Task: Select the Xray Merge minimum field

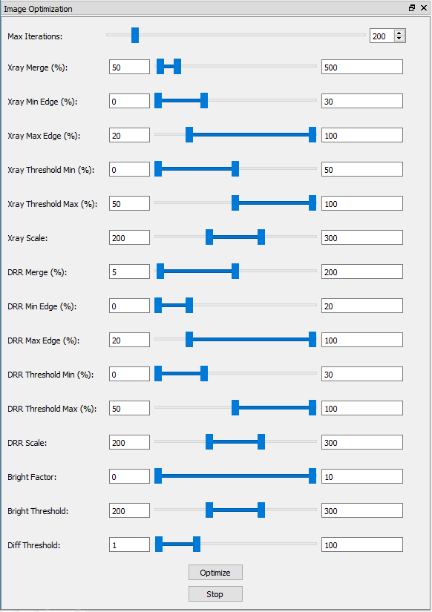Action: coord(129,67)
